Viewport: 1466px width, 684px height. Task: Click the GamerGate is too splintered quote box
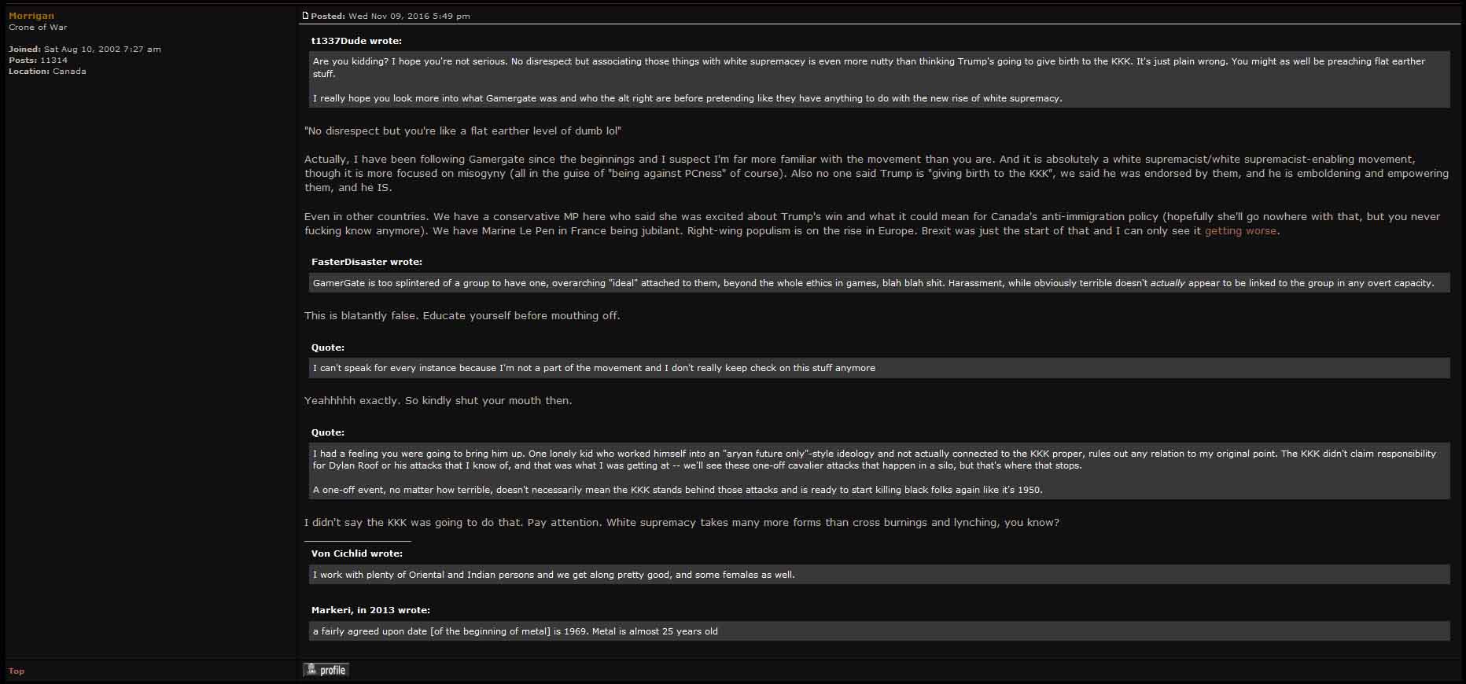pos(879,283)
